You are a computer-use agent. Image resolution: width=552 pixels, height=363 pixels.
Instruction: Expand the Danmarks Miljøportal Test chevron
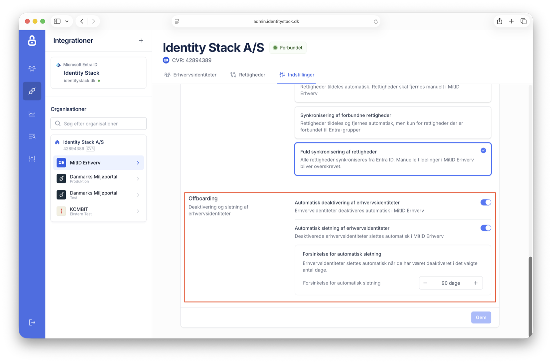(x=138, y=195)
